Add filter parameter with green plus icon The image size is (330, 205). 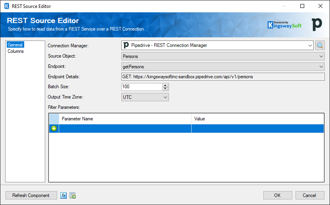(54, 128)
